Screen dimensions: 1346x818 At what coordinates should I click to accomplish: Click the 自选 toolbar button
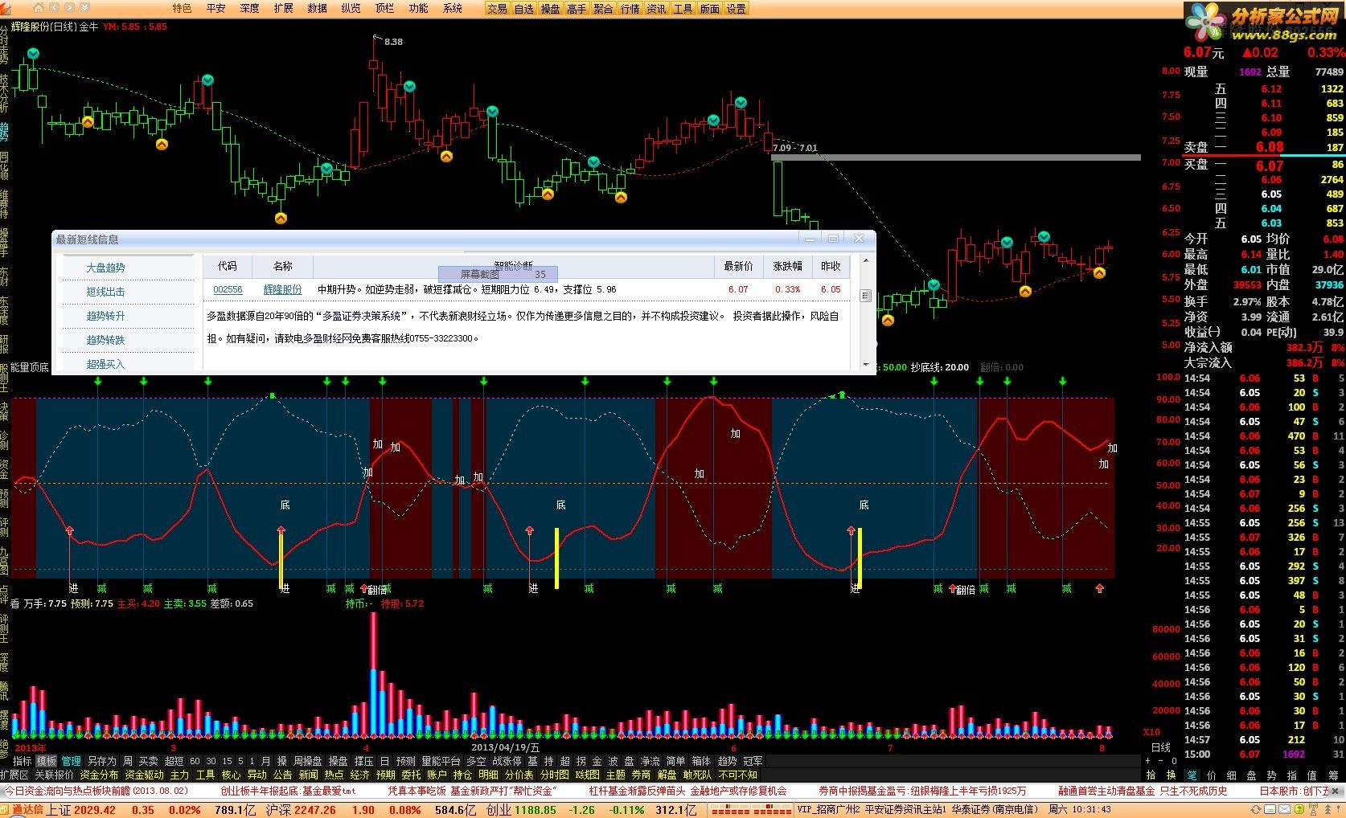(524, 9)
